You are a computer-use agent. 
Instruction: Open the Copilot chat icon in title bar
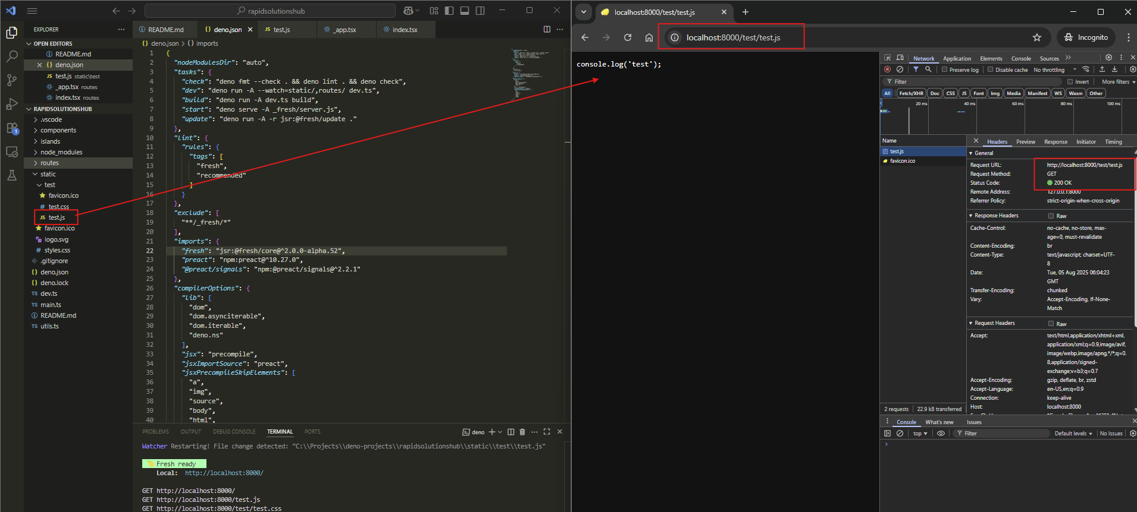tap(408, 11)
